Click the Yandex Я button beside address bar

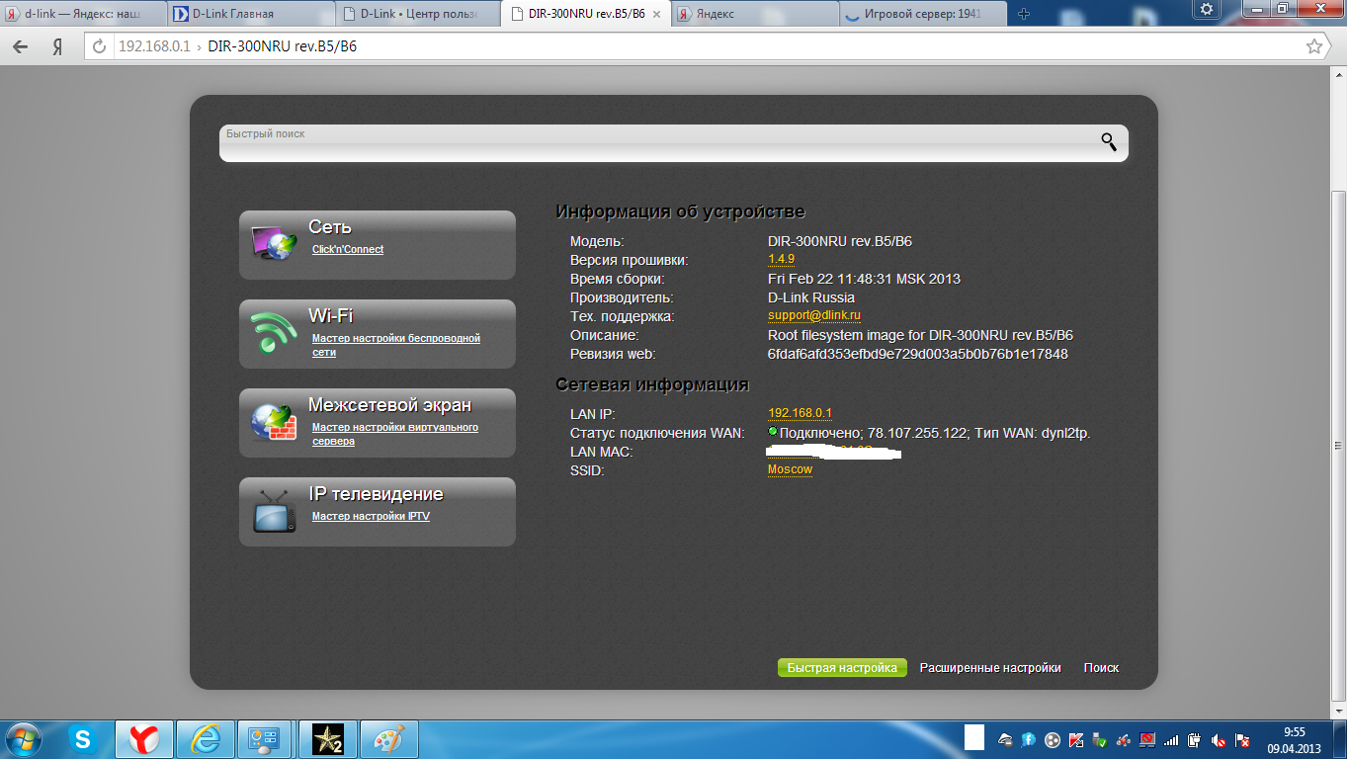point(58,46)
